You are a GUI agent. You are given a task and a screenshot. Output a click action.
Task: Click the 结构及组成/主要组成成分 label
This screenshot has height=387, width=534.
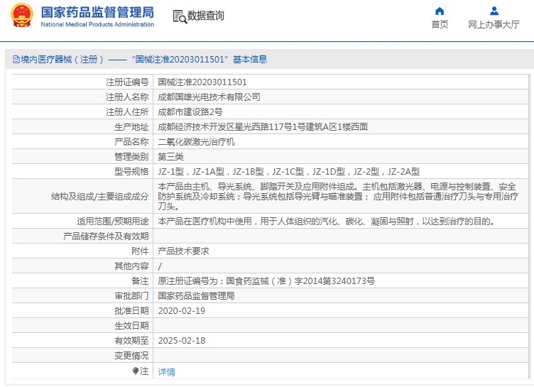click(100, 197)
